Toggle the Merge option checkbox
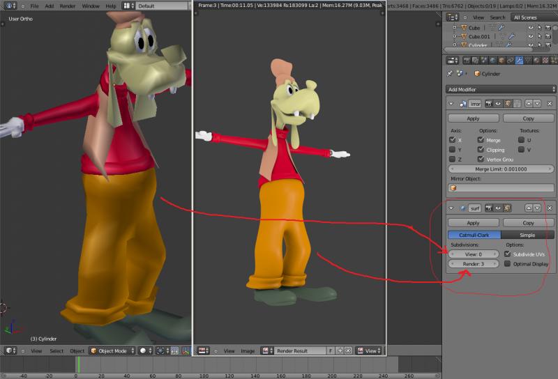 (481, 140)
